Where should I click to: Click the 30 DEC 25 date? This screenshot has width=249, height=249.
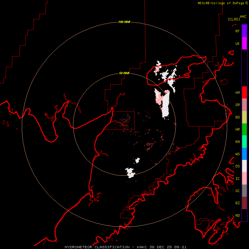[x=160, y=247]
